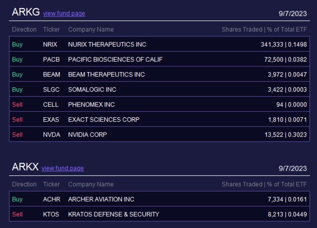The height and width of the screenshot is (228, 317).
Task: Select NURIX THERAPEUTICS INC company name
Action: click(x=107, y=44)
